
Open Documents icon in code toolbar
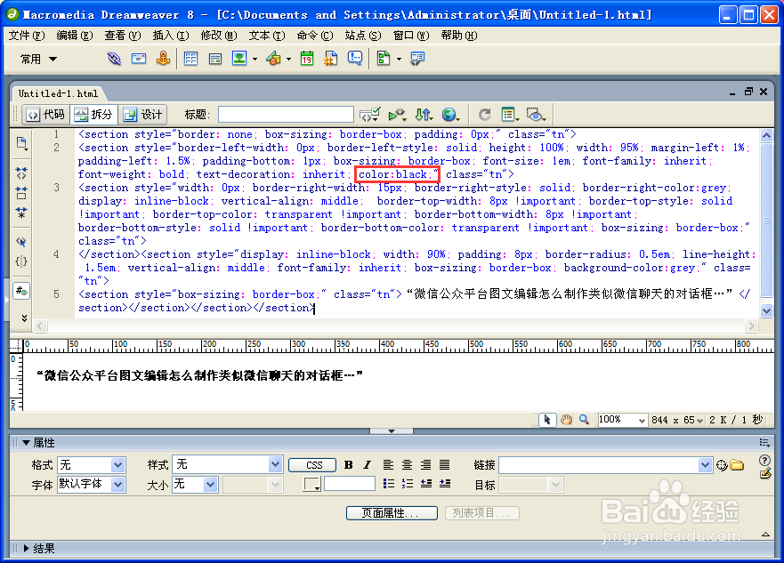point(21,144)
